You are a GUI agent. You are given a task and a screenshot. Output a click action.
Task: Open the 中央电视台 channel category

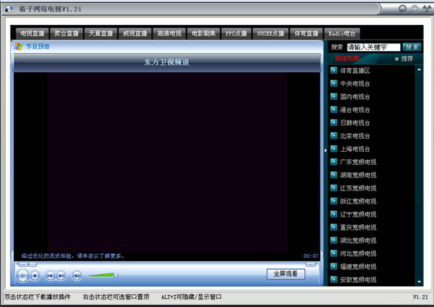point(355,83)
